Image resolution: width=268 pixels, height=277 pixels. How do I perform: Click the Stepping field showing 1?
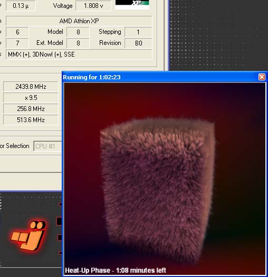(x=138, y=32)
